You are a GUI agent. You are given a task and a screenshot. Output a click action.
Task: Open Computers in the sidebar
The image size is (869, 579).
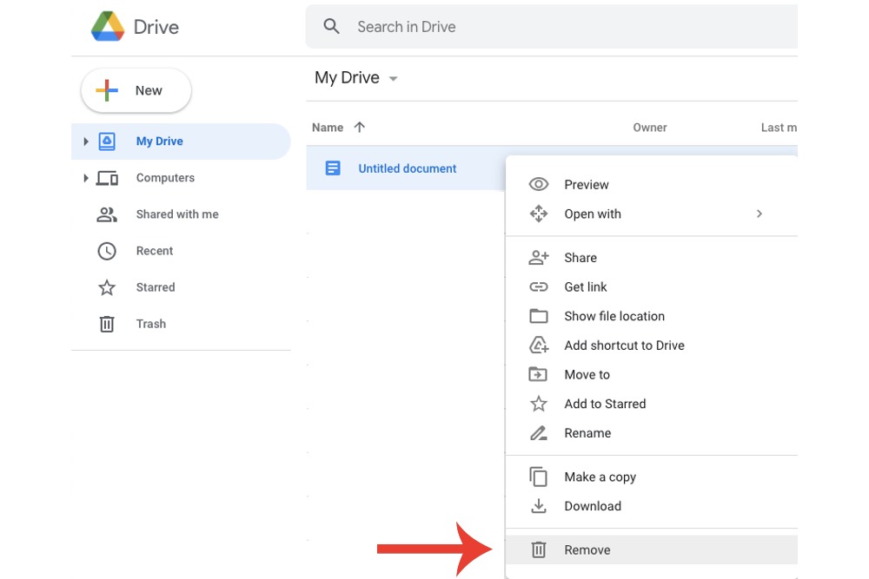pyautogui.click(x=165, y=178)
